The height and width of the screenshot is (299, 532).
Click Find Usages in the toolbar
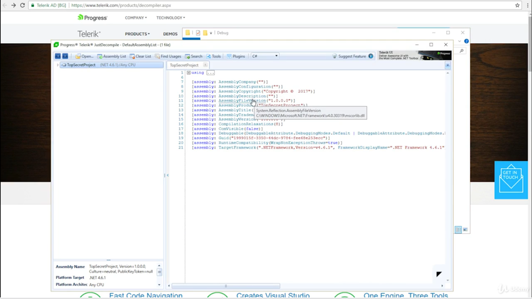[x=168, y=56]
